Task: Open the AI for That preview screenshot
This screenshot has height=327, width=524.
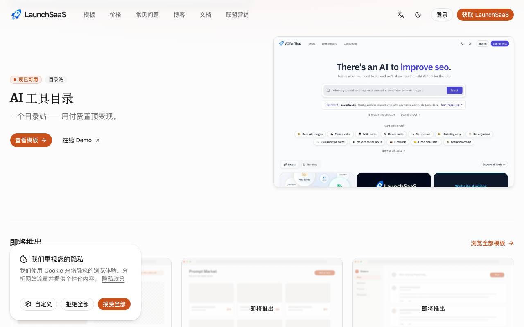Action: click(x=394, y=112)
